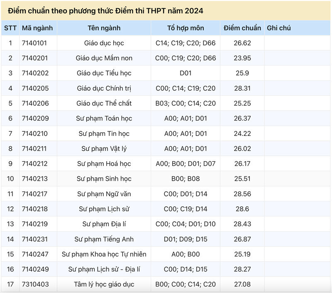The width and height of the screenshot is (332, 293).
Task: Click the "Tổ hợp môn" column header
Action: (x=186, y=28)
